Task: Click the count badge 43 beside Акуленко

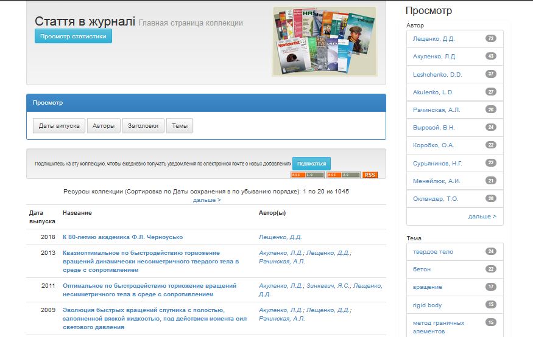Action: (490, 56)
